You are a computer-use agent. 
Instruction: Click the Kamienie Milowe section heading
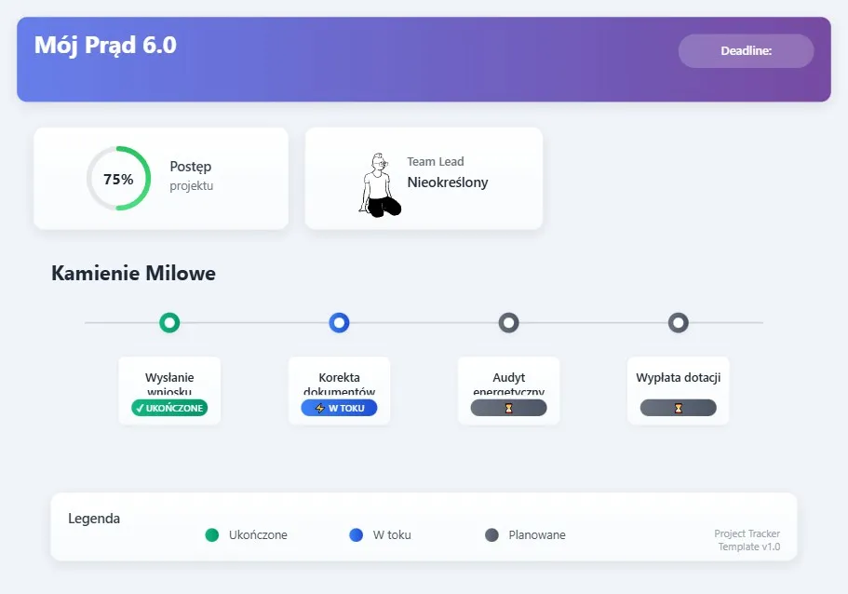pos(133,274)
